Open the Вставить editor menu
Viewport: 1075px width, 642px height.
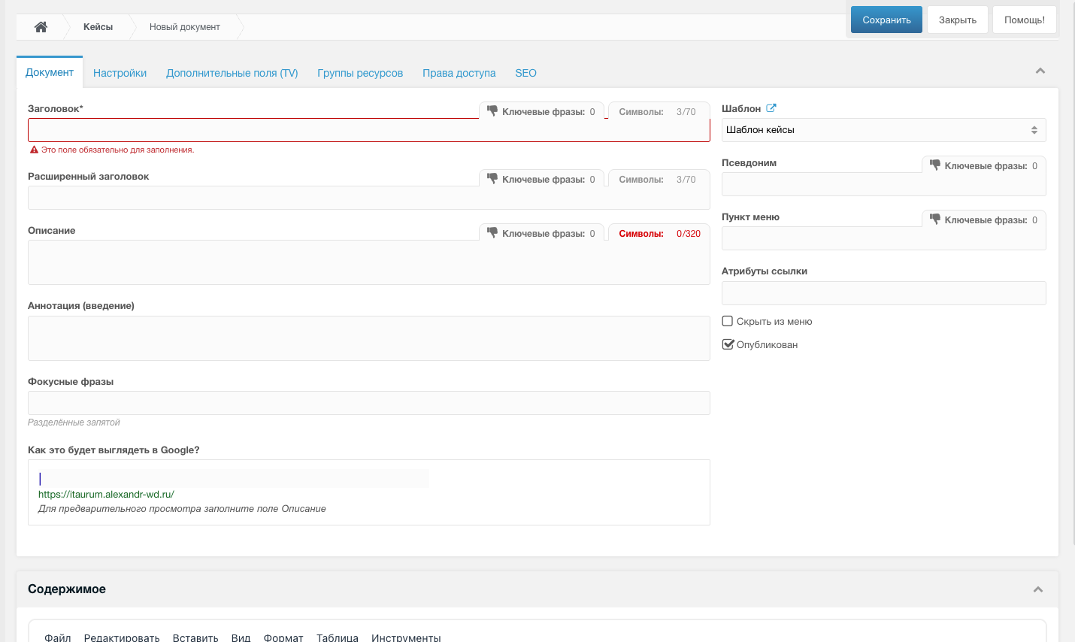pos(195,637)
